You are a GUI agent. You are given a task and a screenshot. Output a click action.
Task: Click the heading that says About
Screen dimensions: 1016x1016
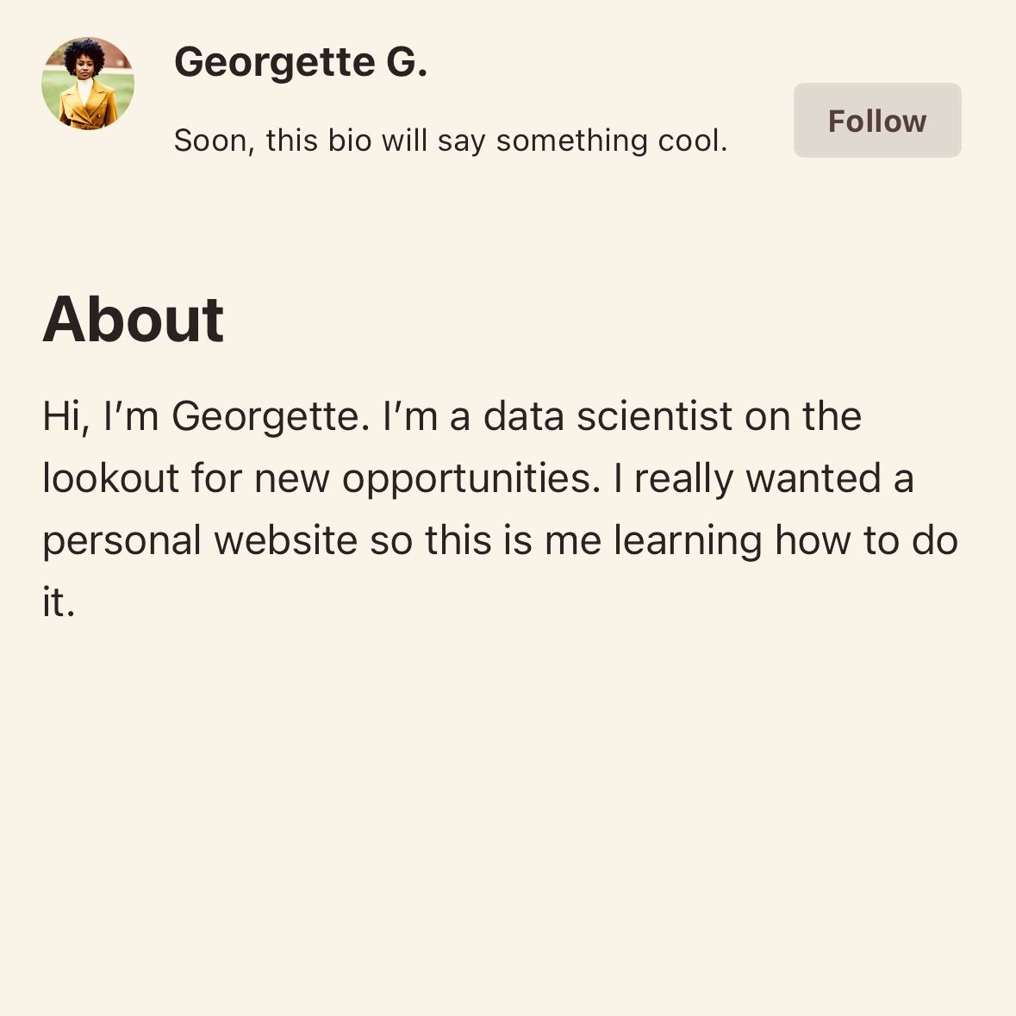(134, 321)
